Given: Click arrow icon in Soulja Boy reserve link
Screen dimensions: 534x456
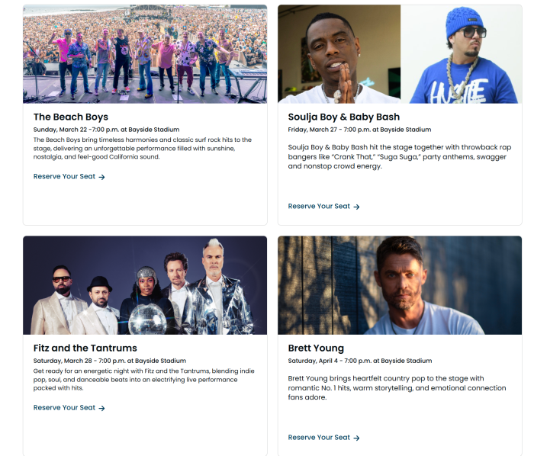Looking at the screenshot, I should click(x=356, y=207).
